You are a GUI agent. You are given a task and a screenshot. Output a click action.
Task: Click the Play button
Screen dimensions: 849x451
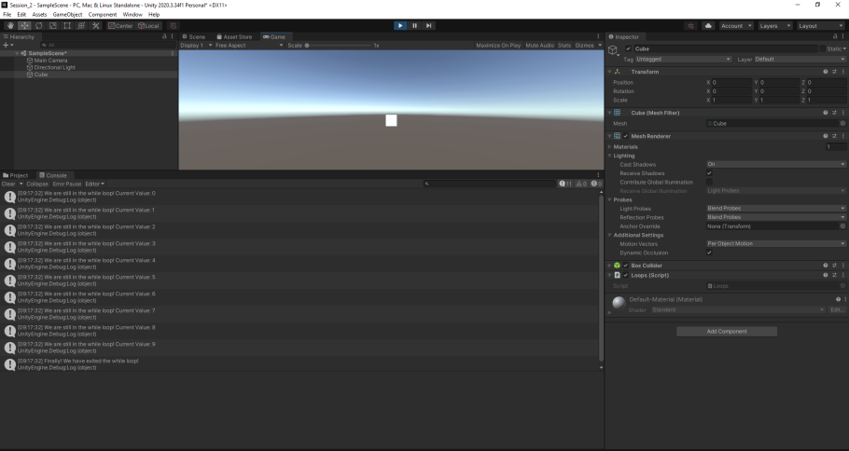(x=400, y=25)
